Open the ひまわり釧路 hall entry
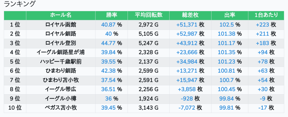This screenshot has width=288, height=117. click(x=61, y=71)
